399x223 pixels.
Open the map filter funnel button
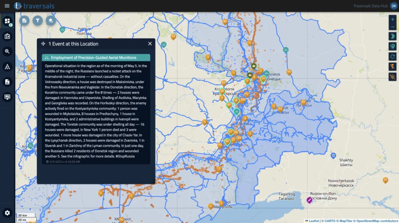point(38,21)
